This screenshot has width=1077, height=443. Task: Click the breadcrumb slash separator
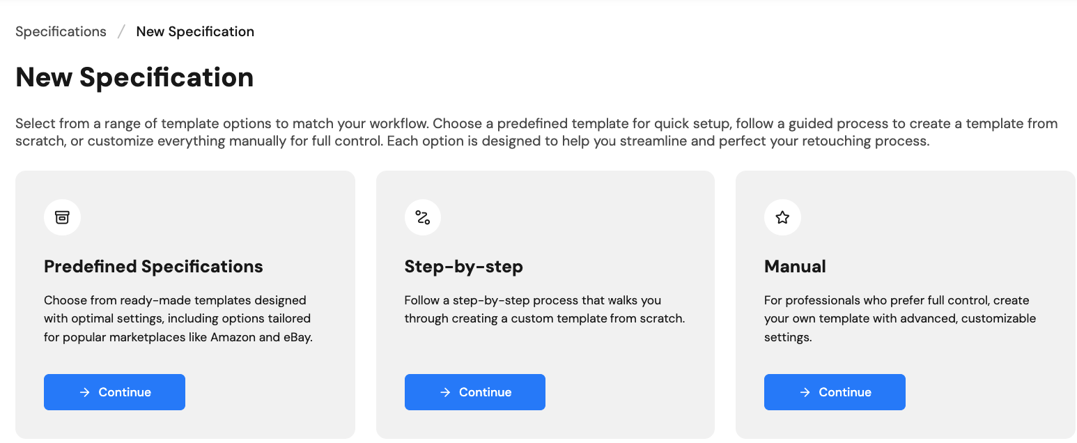tap(121, 31)
